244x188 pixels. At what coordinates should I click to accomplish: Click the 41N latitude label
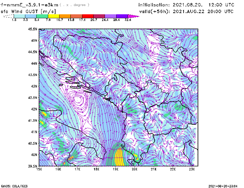[x=34, y=132]
